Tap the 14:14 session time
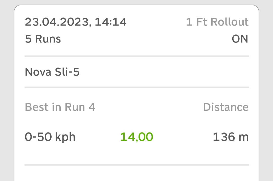This screenshot has width=273, height=181. pos(110,22)
